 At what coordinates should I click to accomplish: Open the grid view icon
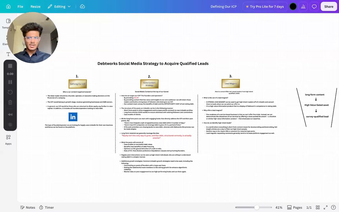click(x=317, y=208)
